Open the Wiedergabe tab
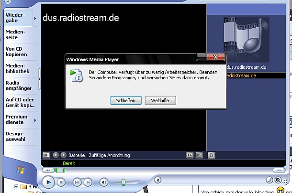The image size is (292, 193). pos(18,18)
